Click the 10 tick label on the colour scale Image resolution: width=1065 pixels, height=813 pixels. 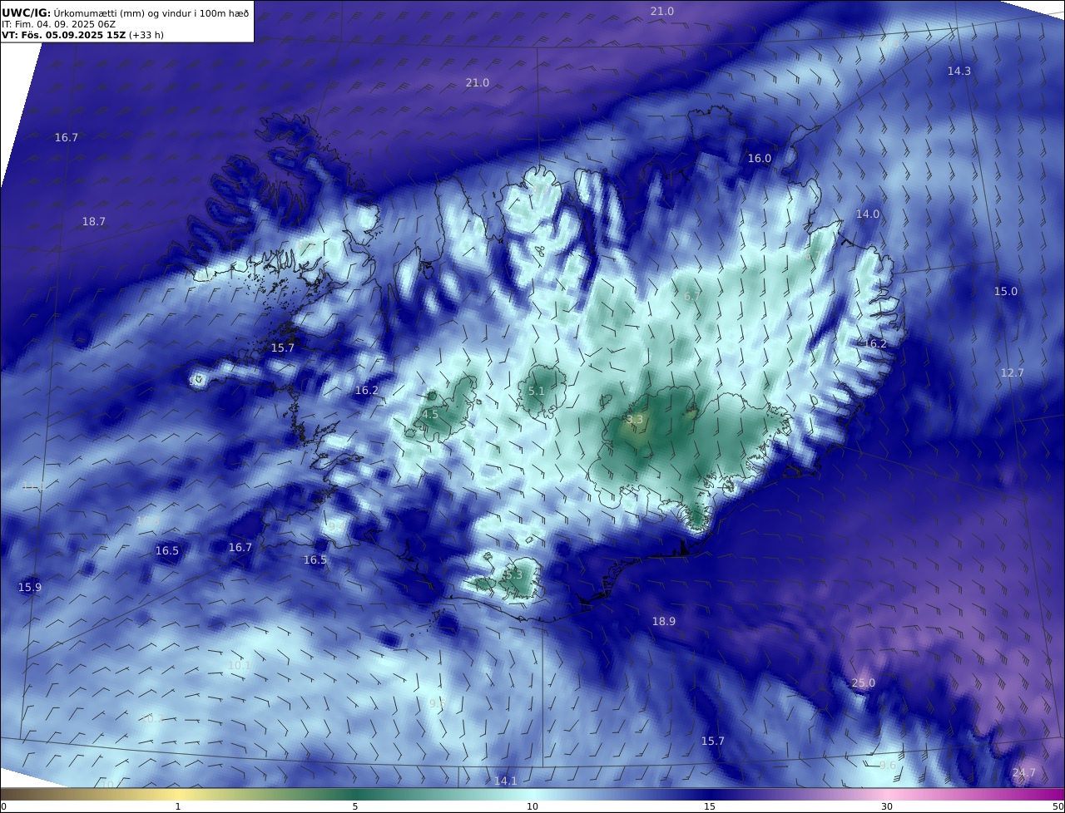[532, 806]
